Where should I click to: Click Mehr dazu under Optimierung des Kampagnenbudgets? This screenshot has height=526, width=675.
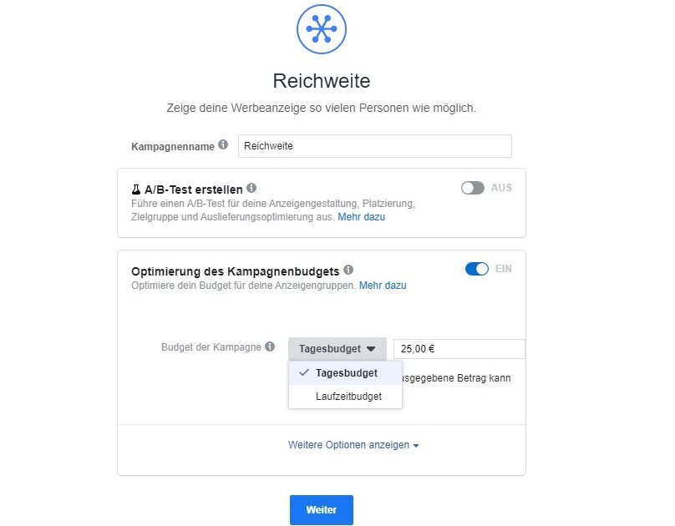click(382, 285)
